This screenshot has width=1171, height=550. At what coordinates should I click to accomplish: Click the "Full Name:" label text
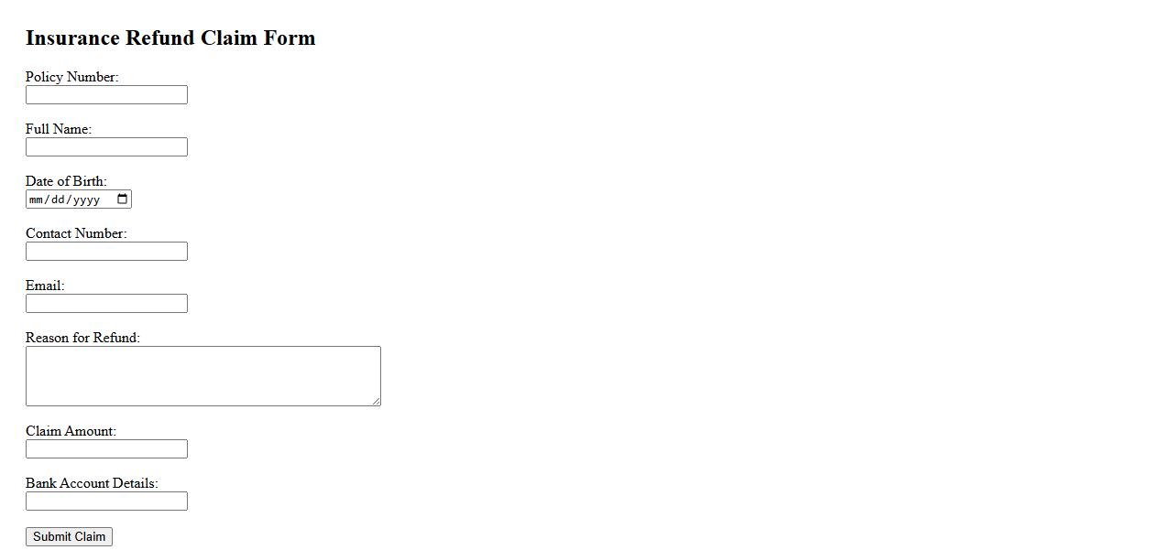(59, 129)
